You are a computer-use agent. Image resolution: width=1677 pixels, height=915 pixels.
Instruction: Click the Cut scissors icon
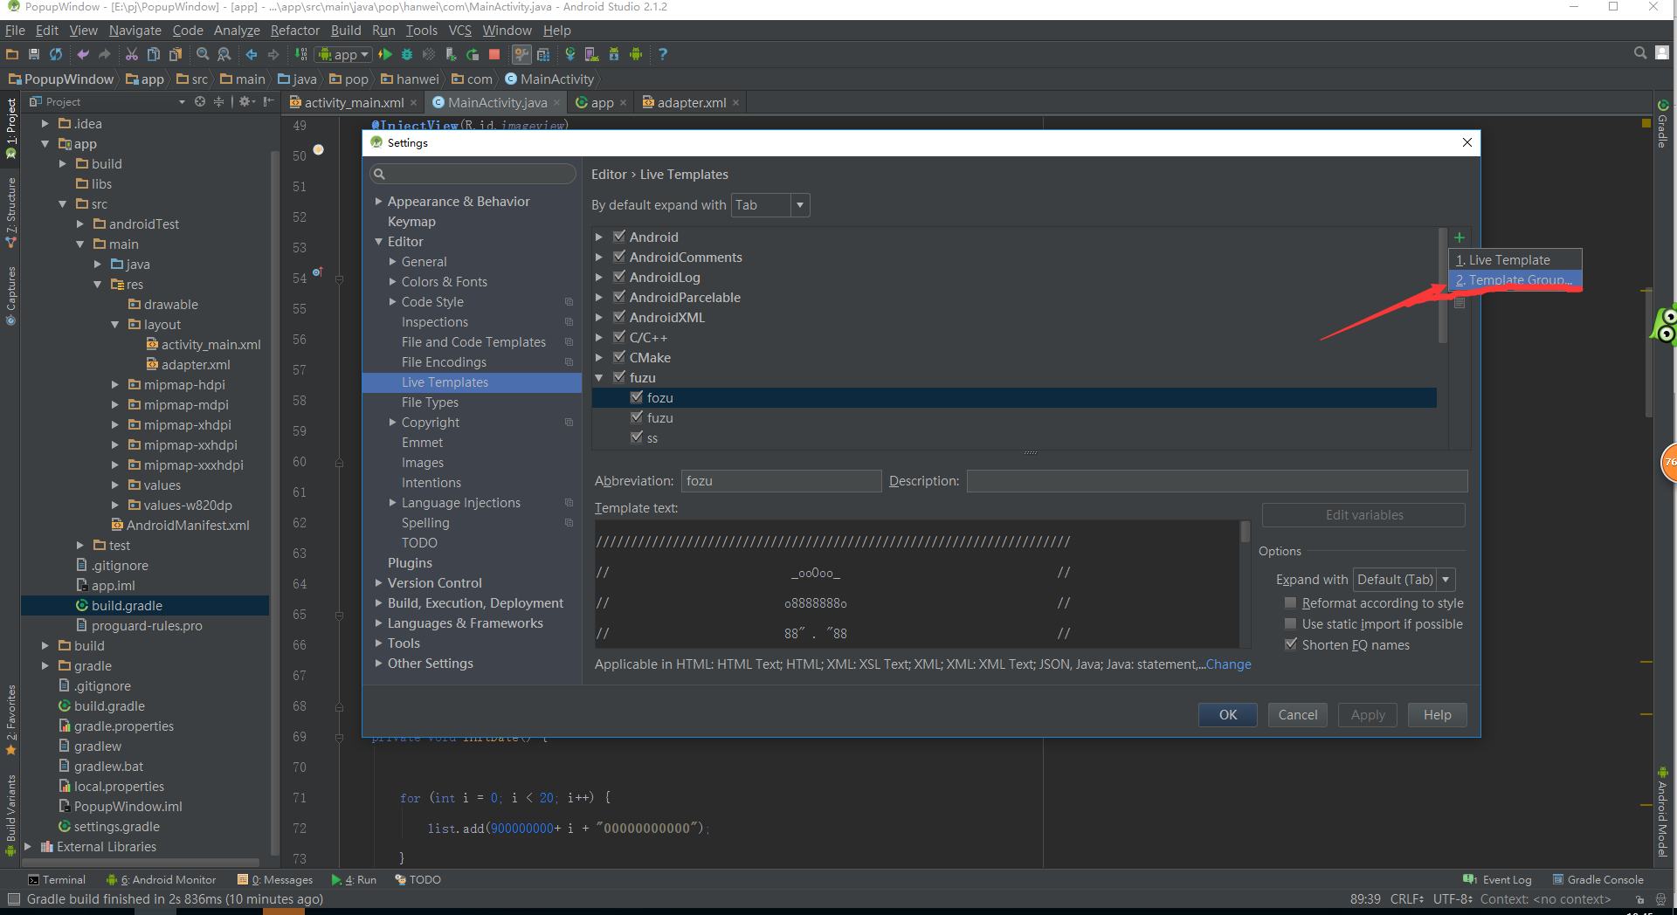tap(132, 54)
